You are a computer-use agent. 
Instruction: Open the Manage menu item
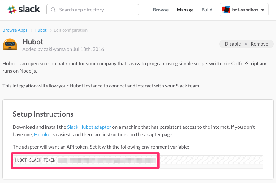185,10
